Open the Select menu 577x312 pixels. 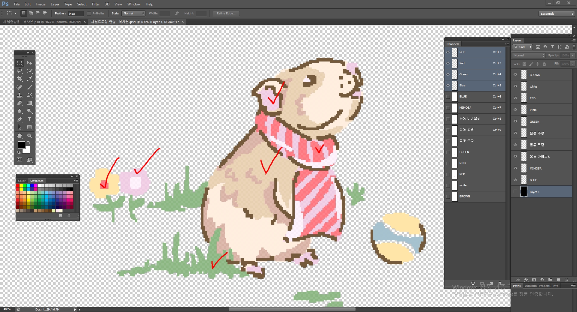[x=82, y=4]
